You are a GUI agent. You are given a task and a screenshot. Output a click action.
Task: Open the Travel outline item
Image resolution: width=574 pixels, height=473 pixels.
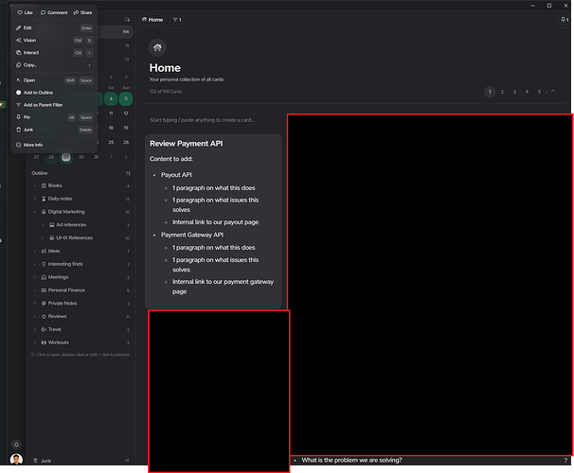81,330
